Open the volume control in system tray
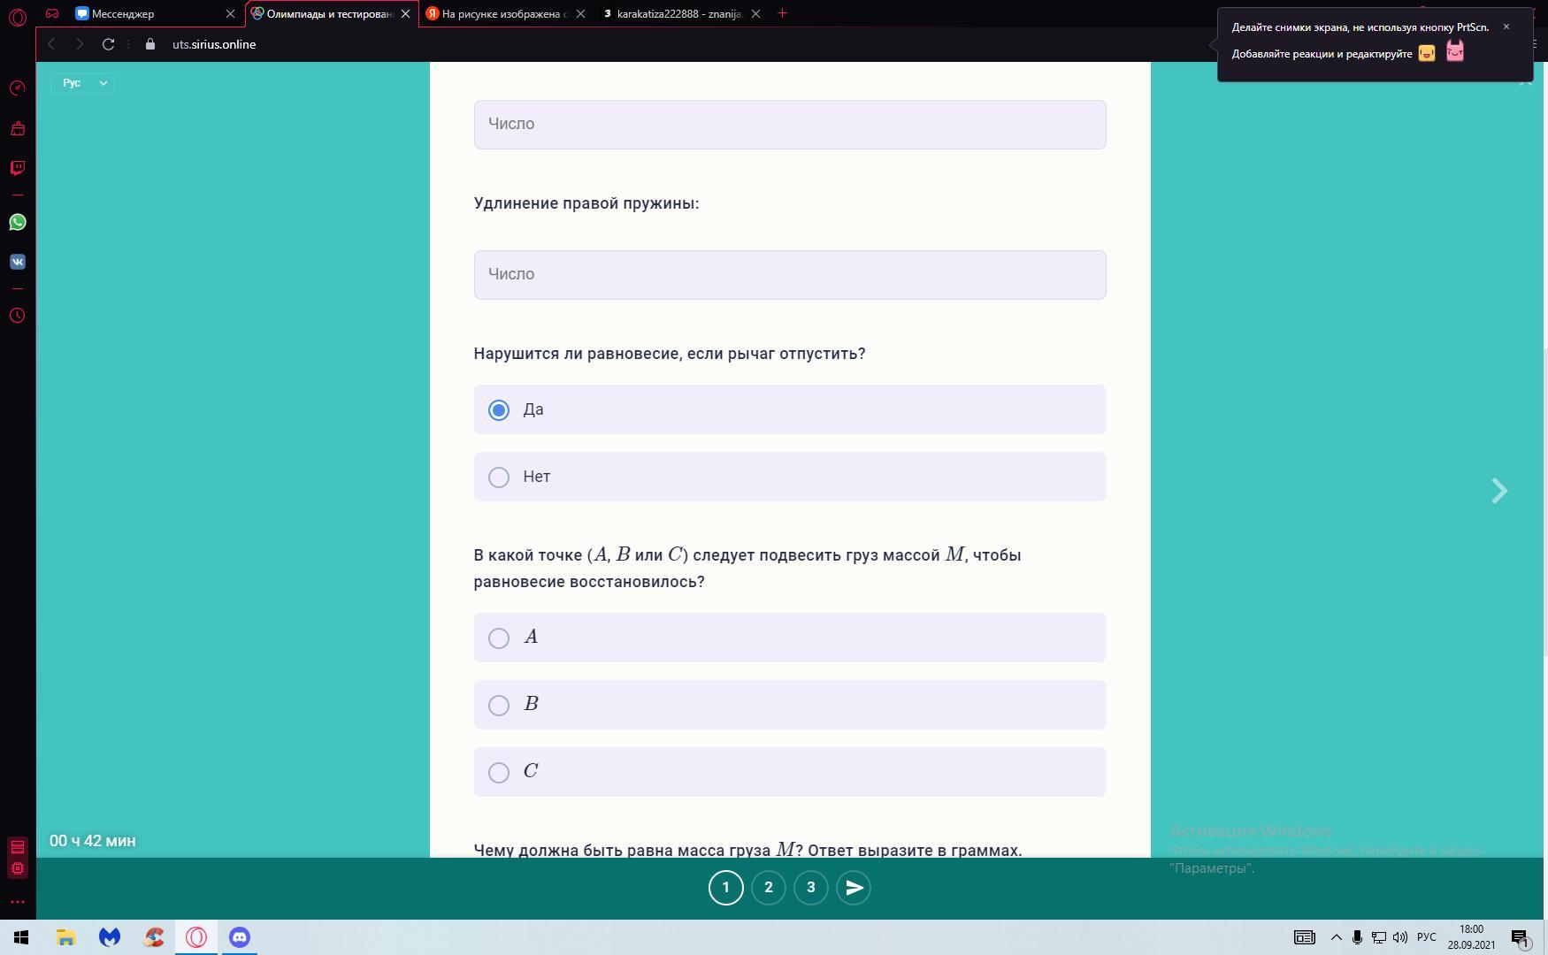 coord(1399,937)
